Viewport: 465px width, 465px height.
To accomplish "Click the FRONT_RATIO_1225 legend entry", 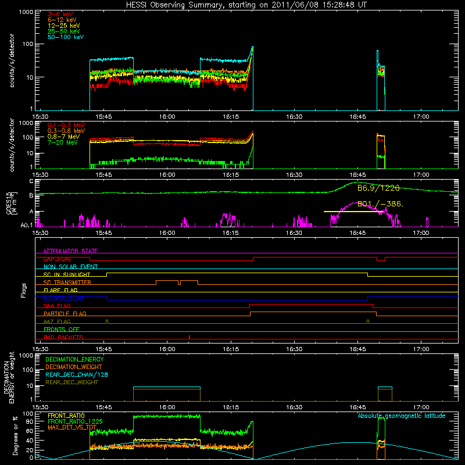I will click(75, 421).
